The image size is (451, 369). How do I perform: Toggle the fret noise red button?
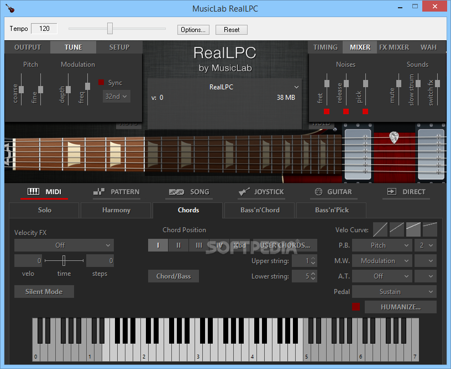pos(327,111)
